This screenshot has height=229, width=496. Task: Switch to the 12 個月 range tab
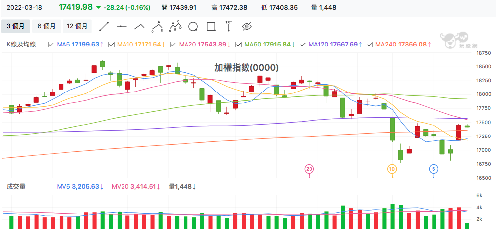[x=77, y=26]
